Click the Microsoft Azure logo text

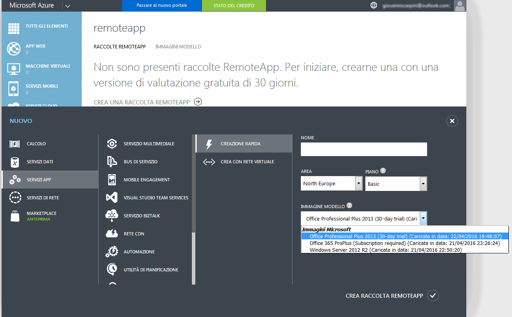(32, 6)
